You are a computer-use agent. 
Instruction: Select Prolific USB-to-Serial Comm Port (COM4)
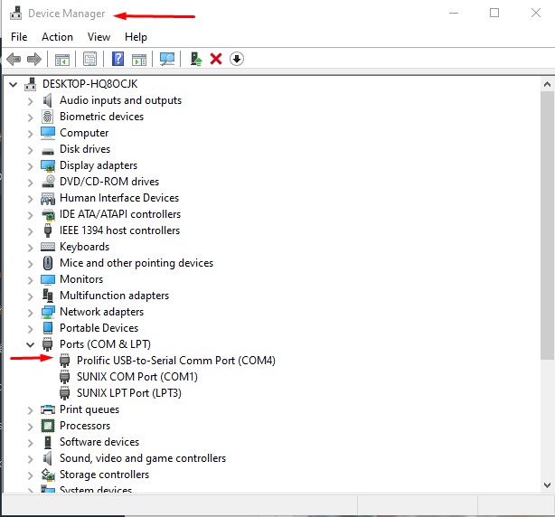point(176,361)
